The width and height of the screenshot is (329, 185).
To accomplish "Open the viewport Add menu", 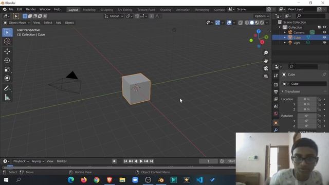I will 59,23.
